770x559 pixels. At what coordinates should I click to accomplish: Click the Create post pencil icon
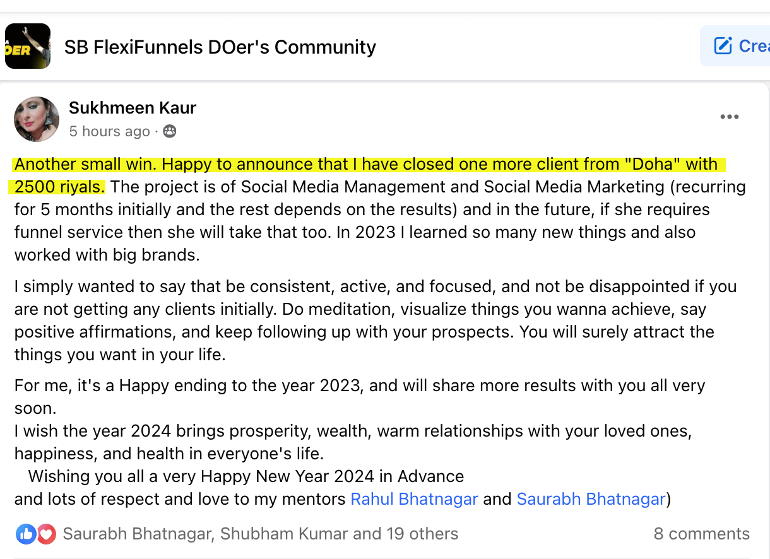tap(723, 46)
